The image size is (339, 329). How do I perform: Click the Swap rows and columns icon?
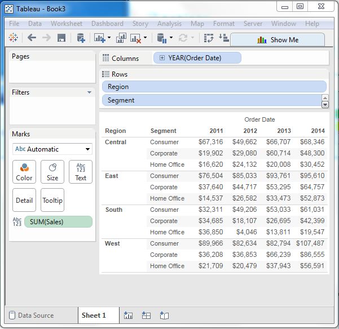tap(209, 38)
